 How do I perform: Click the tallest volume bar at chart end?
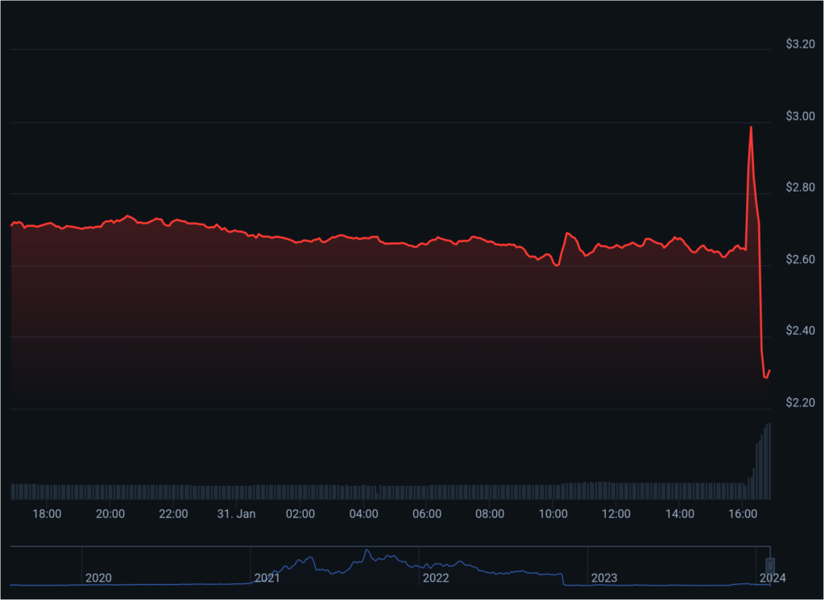pyautogui.click(x=769, y=461)
